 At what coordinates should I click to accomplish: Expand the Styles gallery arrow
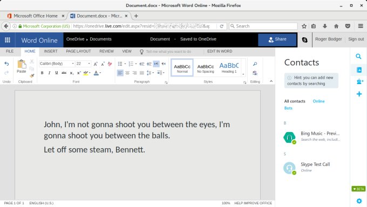tap(243, 74)
